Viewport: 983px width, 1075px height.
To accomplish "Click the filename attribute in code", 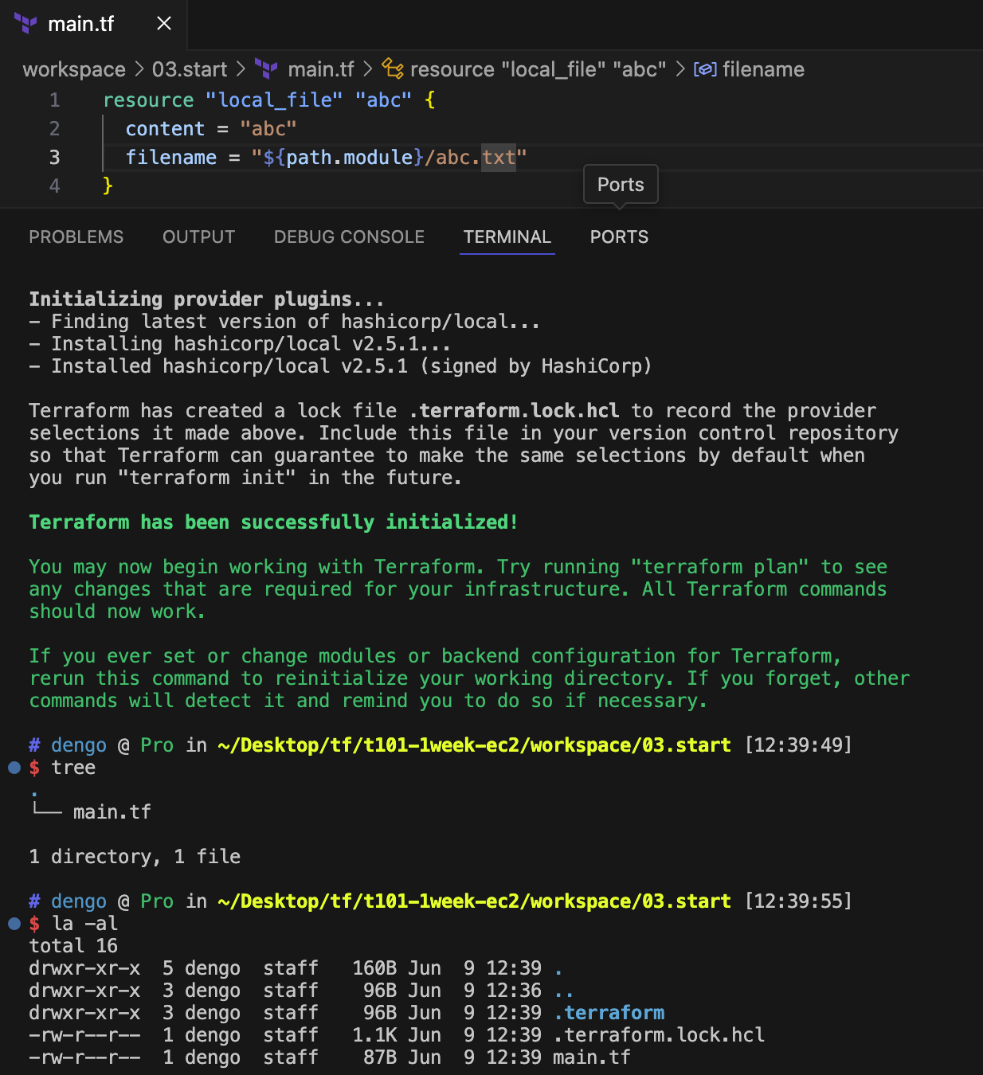I will pyautogui.click(x=171, y=158).
